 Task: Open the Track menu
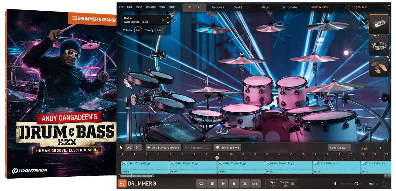(x=139, y=7)
